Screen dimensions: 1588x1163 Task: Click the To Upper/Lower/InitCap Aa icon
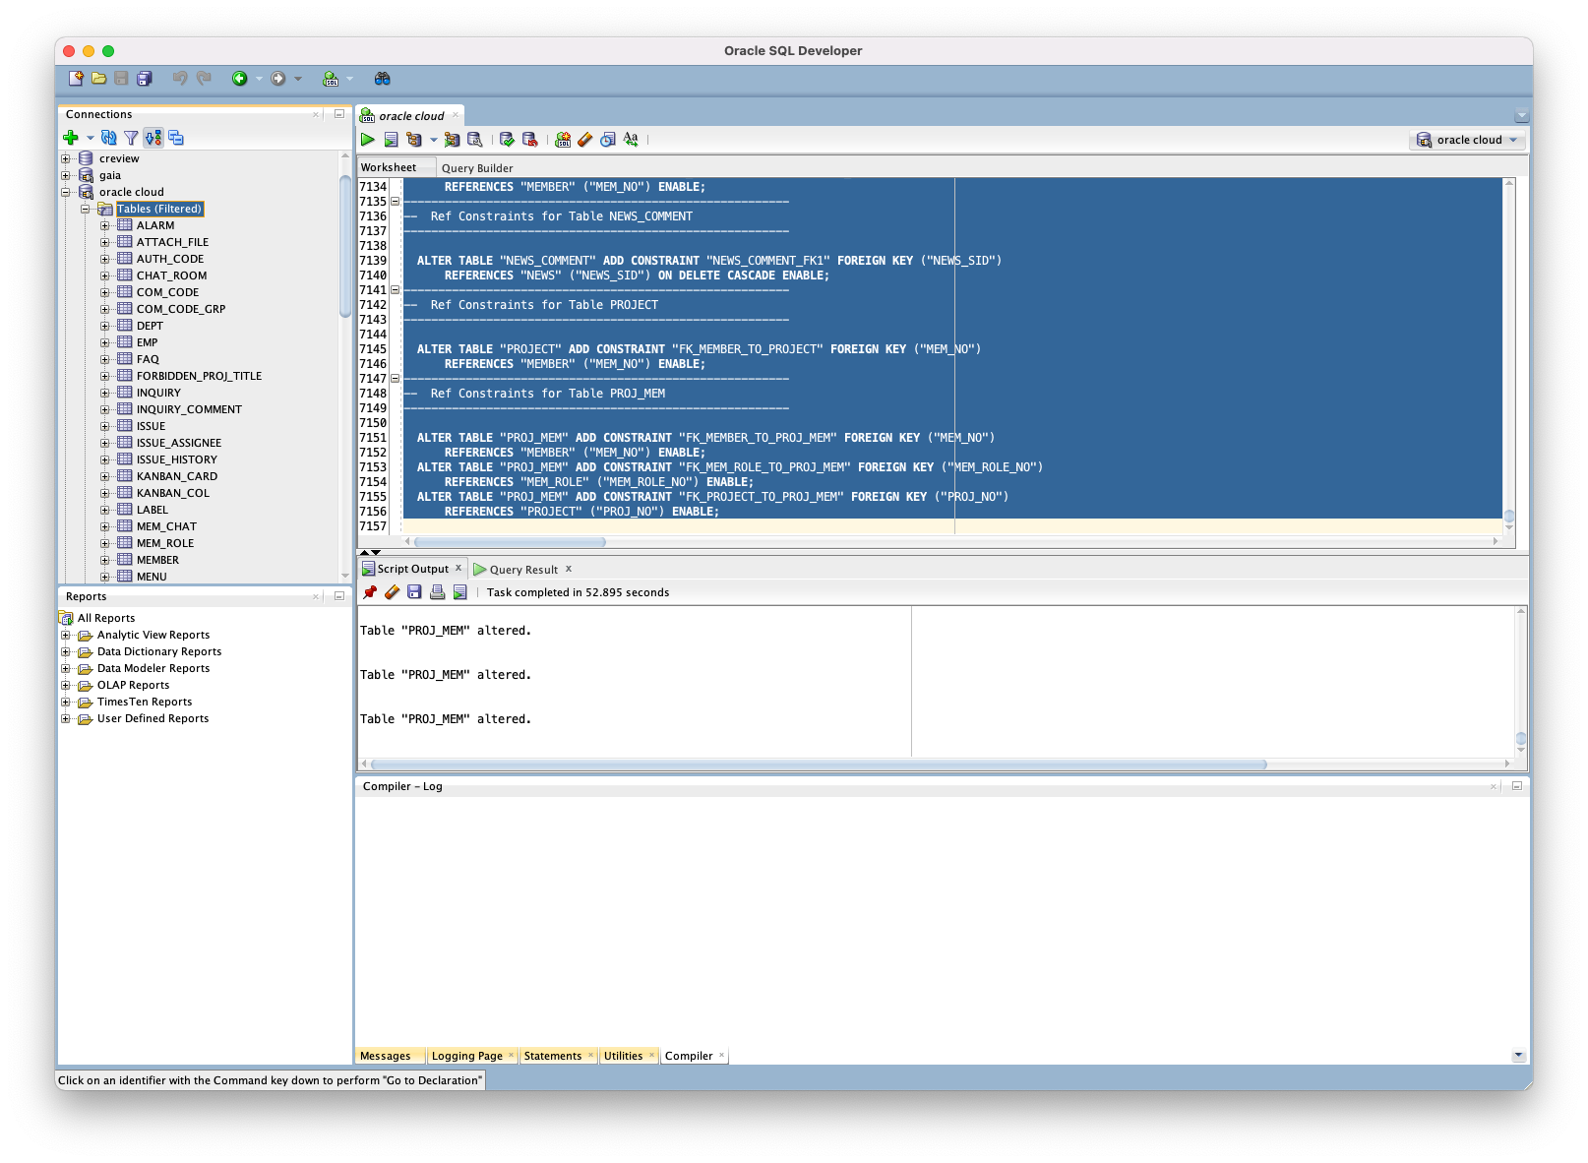(631, 140)
